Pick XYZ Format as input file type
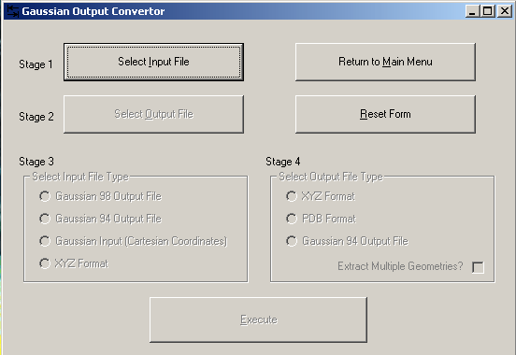 click(x=74, y=263)
